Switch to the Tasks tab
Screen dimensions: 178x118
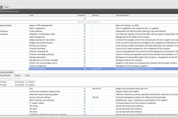point(6,6)
